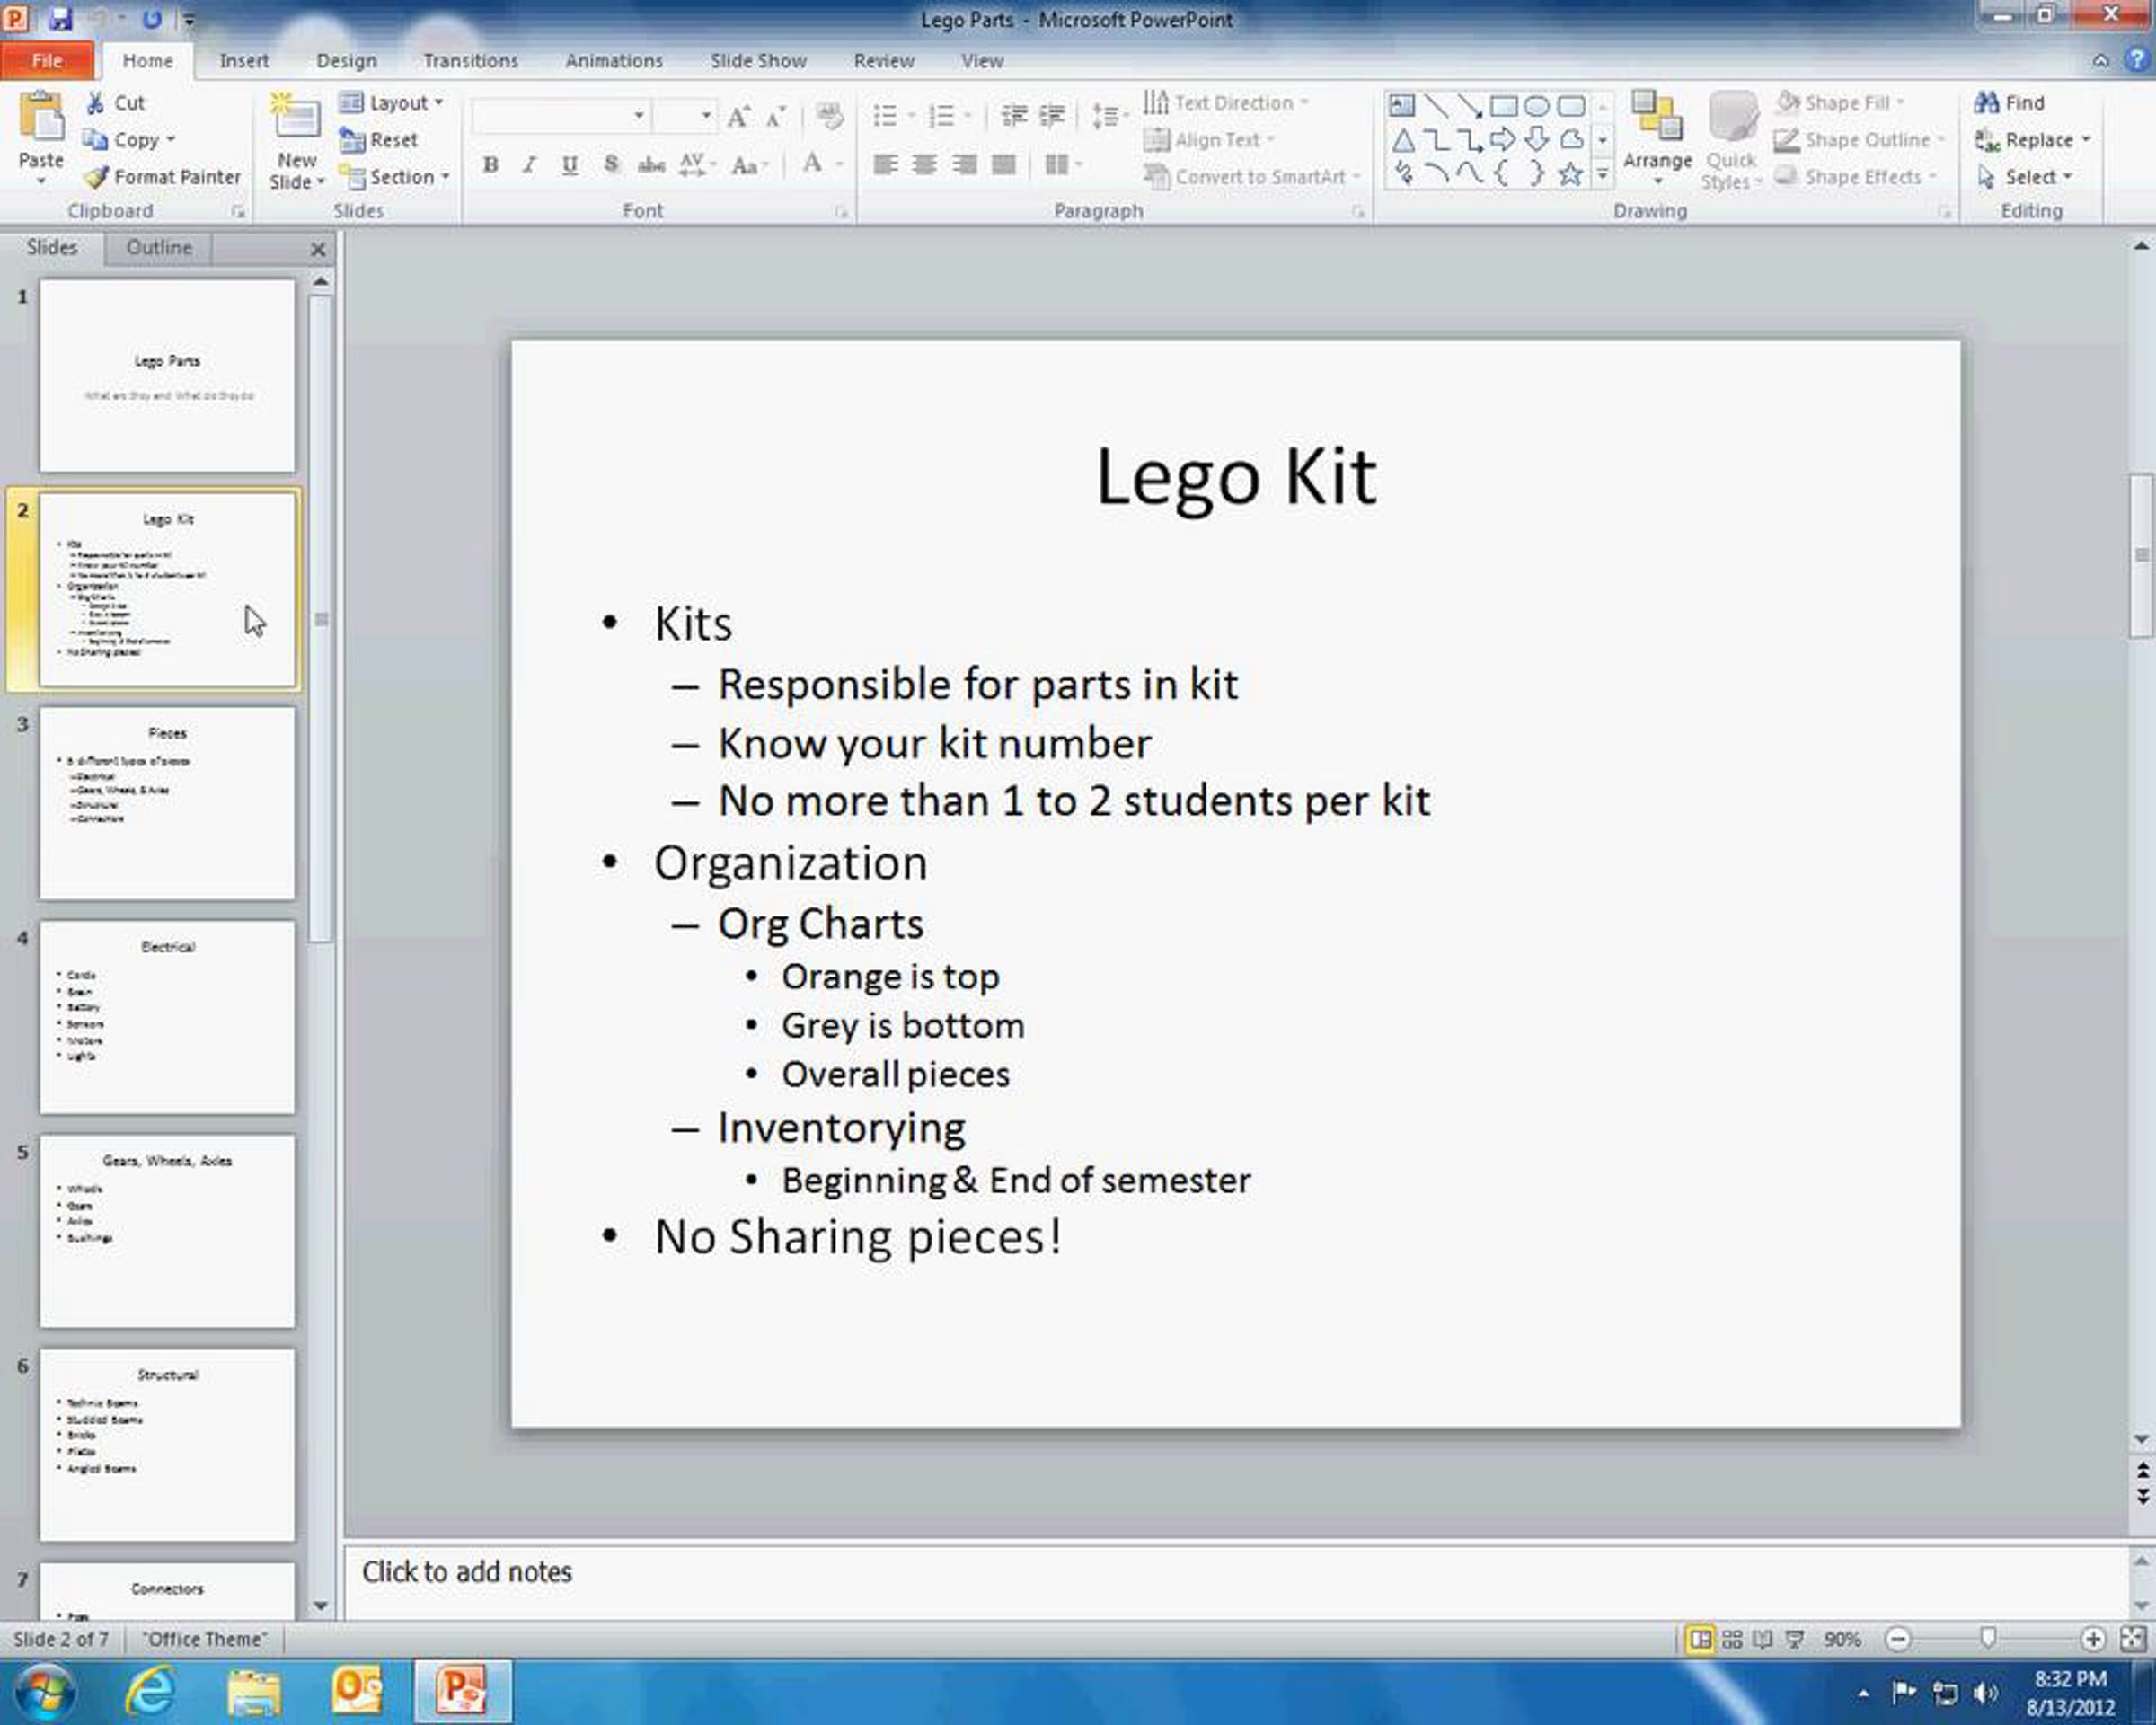Click the New Slide icon
The image size is (2156, 1725).
295,117
